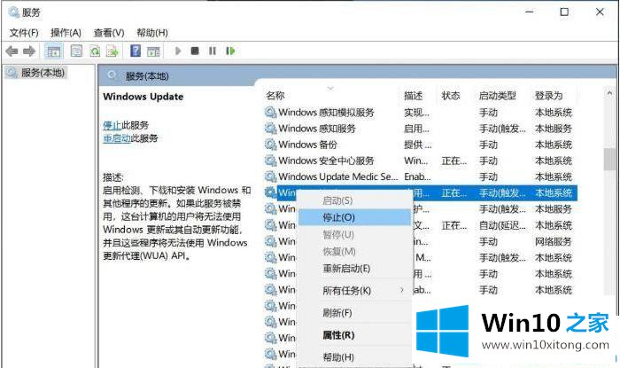Click the 重启动 this service link
The width and height of the screenshot is (620, 368).
(117, 138)
